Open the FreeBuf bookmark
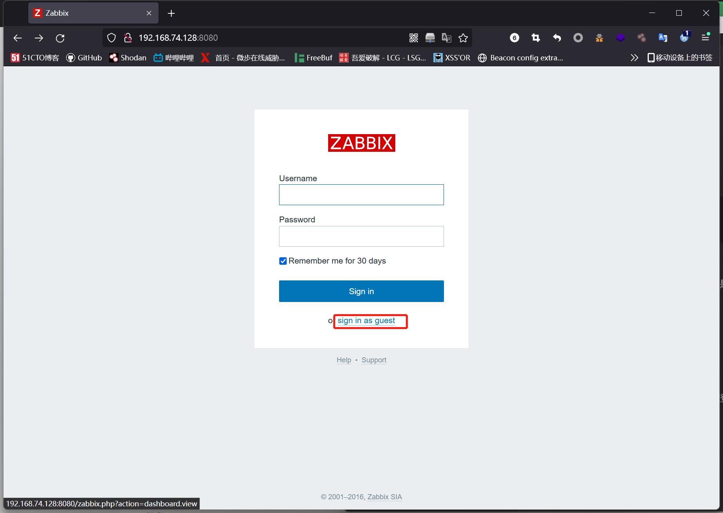Screen dimensions: 723x513 (x=314, y=58)
